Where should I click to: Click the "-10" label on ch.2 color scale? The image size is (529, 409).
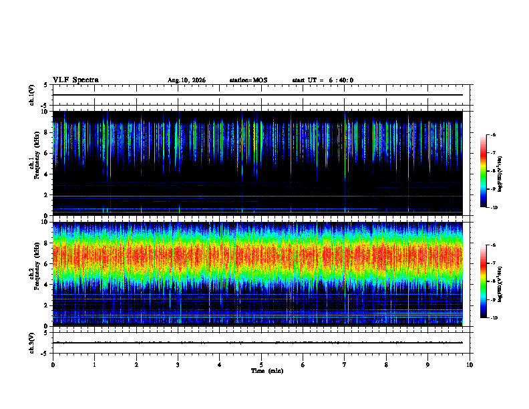click(x=494, y=318)
